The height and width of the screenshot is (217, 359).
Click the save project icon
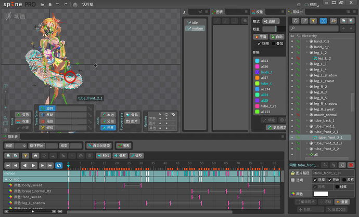point(50,4)
